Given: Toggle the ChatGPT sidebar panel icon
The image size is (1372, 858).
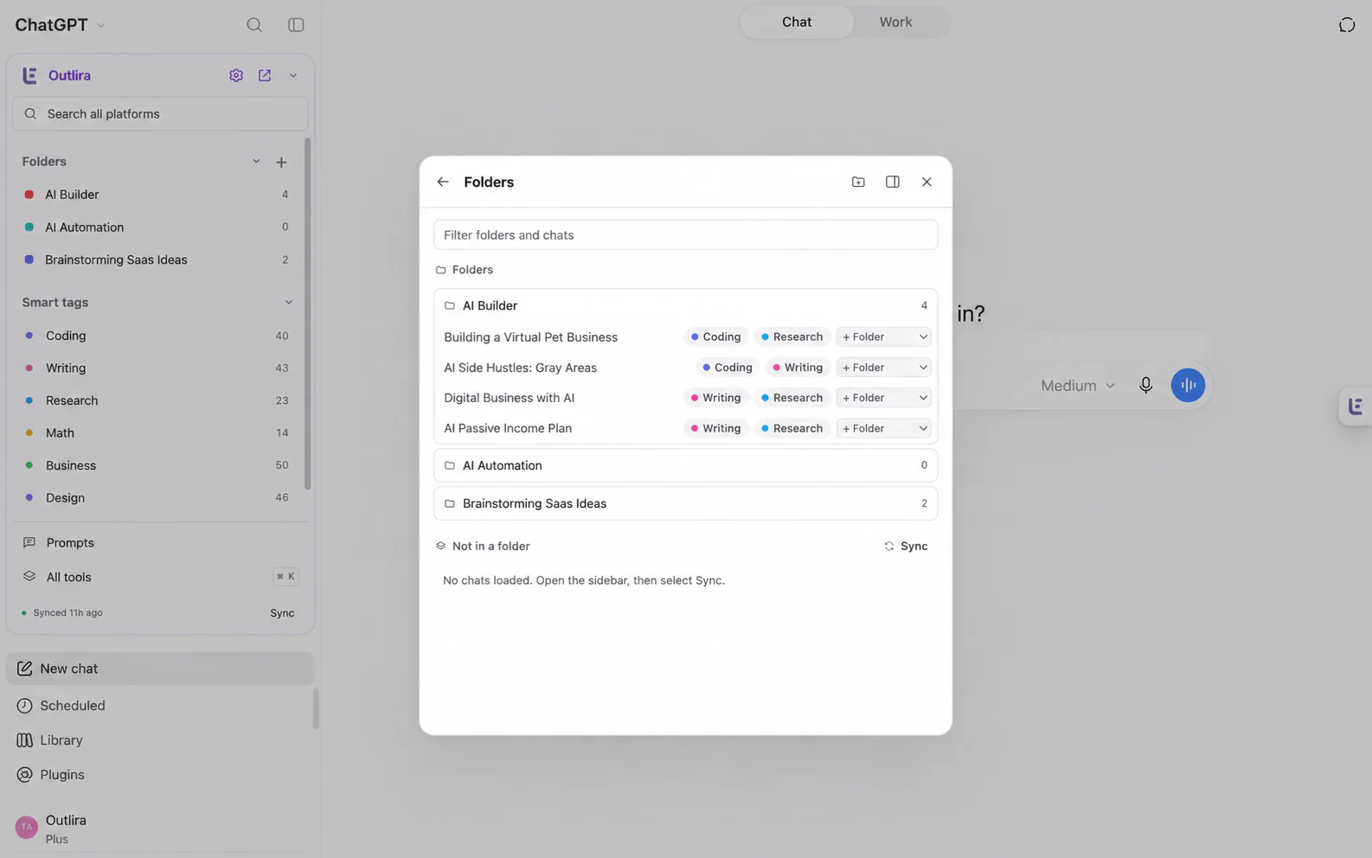Looking at the screenshot, I should coord(296,25).
